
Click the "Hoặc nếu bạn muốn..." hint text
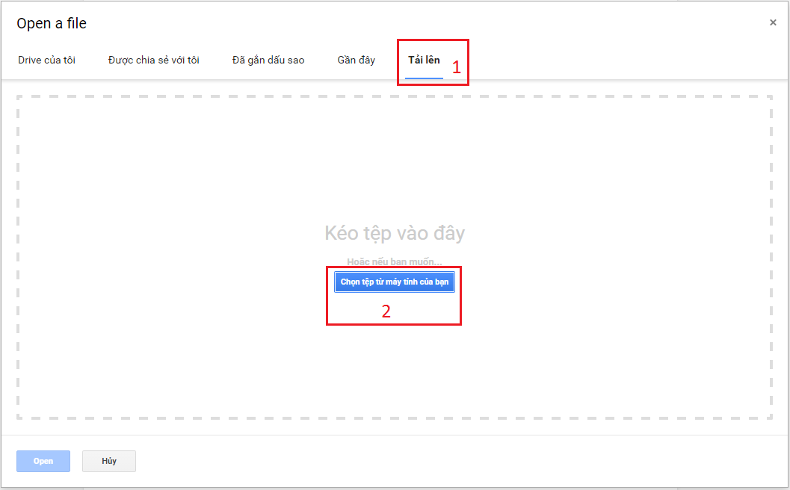[395, 262]
